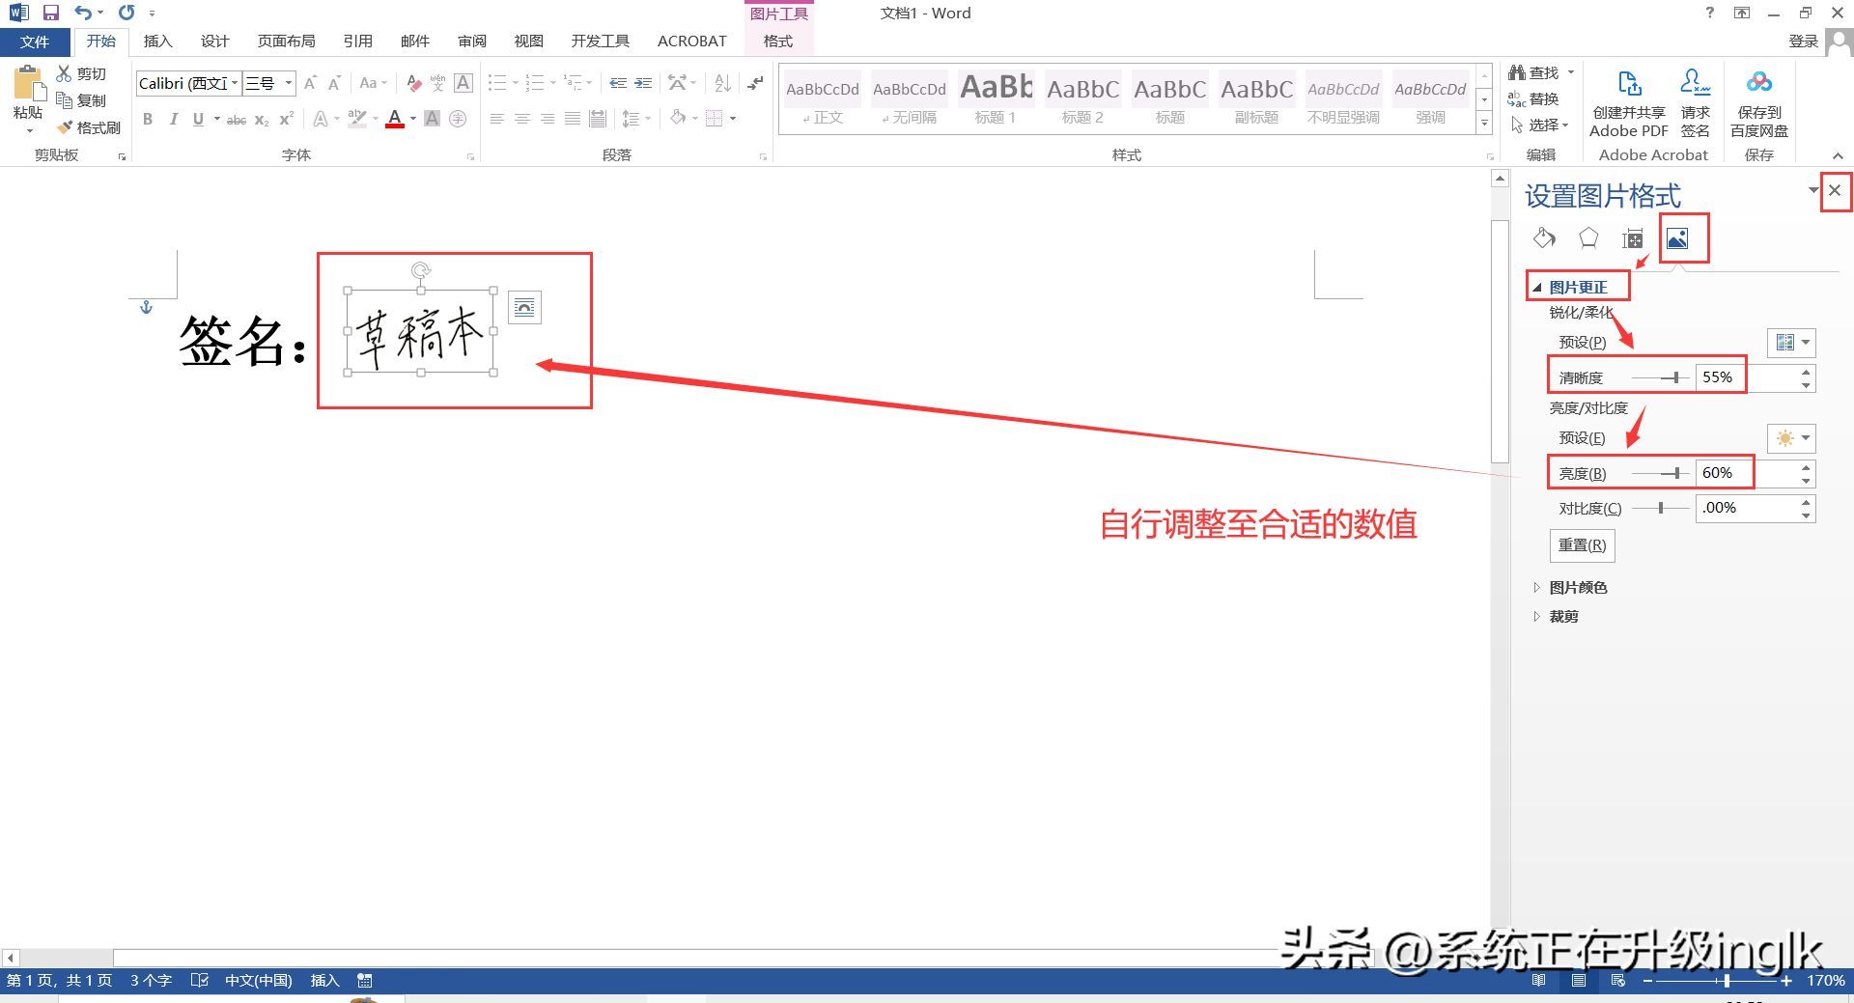Viewport: 1854px width, 1003px height.
Task: Click the brightness 60% value field
Action: pyautogui.click(x=1748, y=473)
